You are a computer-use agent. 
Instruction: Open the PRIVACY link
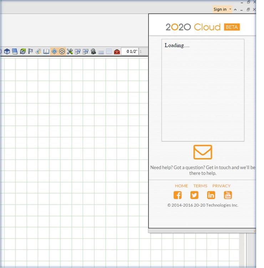tap(222, 186)
